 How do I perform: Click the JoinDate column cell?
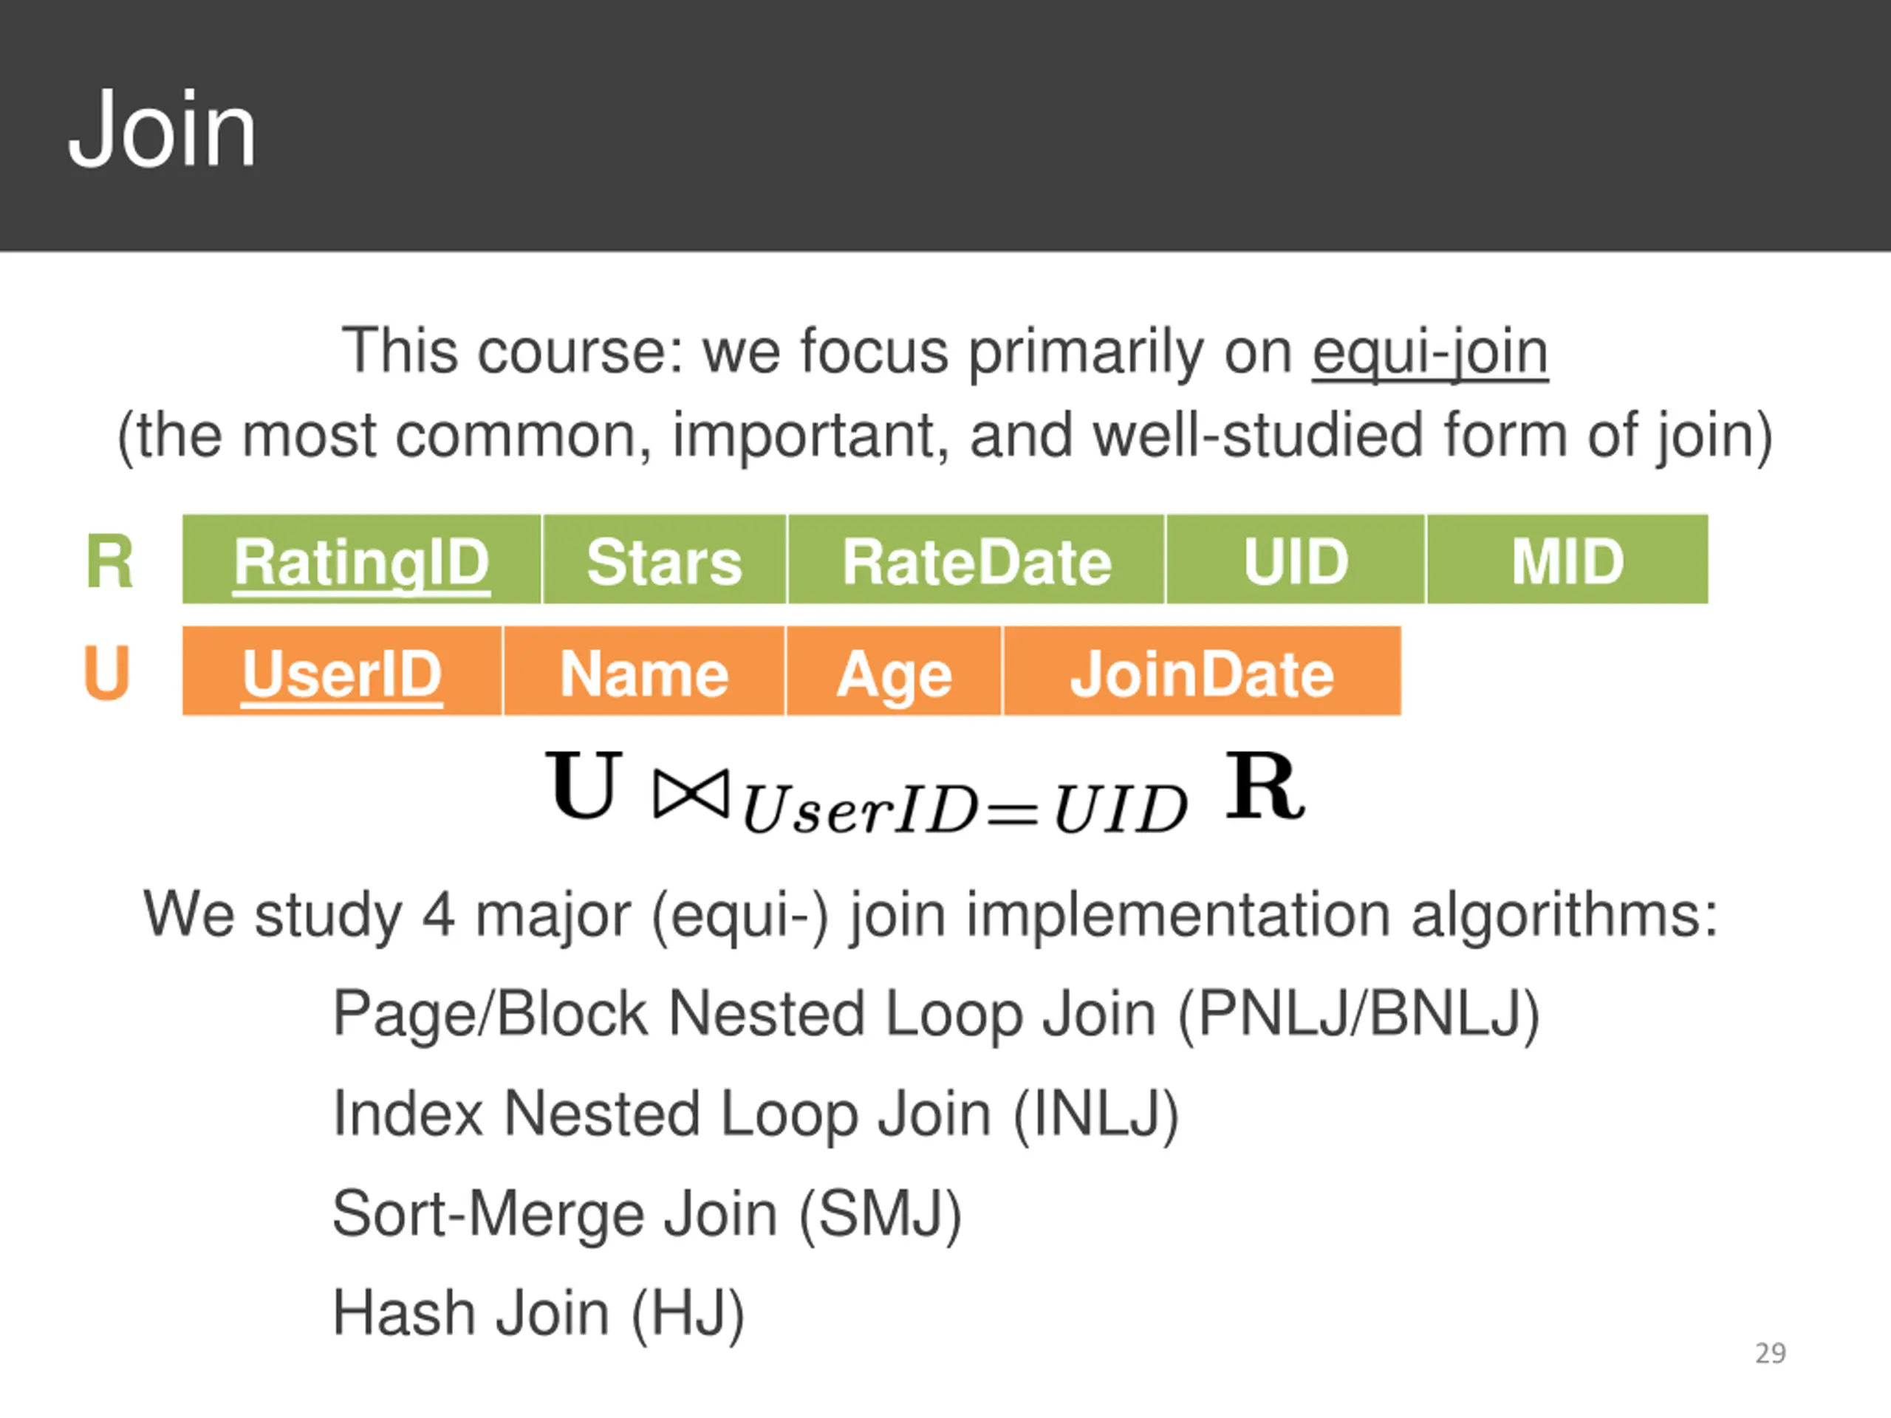pyautogui.click(x=1202, y=671)
